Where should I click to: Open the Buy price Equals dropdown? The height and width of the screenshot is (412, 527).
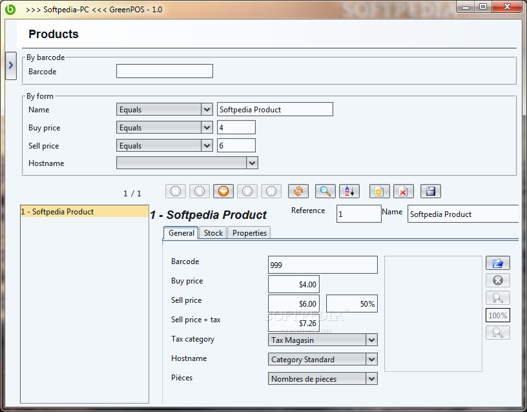click(164, 127)
